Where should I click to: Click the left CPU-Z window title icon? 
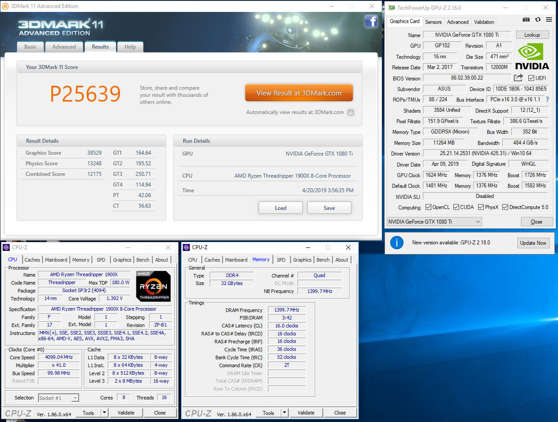(x=6, y=247)
